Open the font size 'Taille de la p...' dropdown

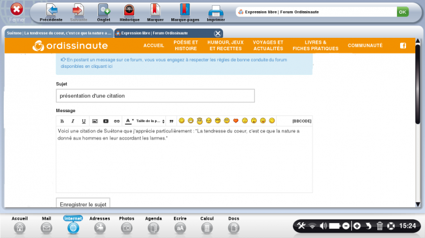[150, 121]
